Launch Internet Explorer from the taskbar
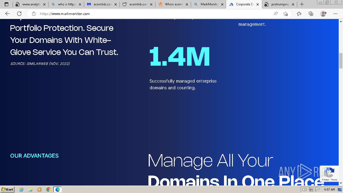This screenshot has height=193, width=343. coord(21,190)
